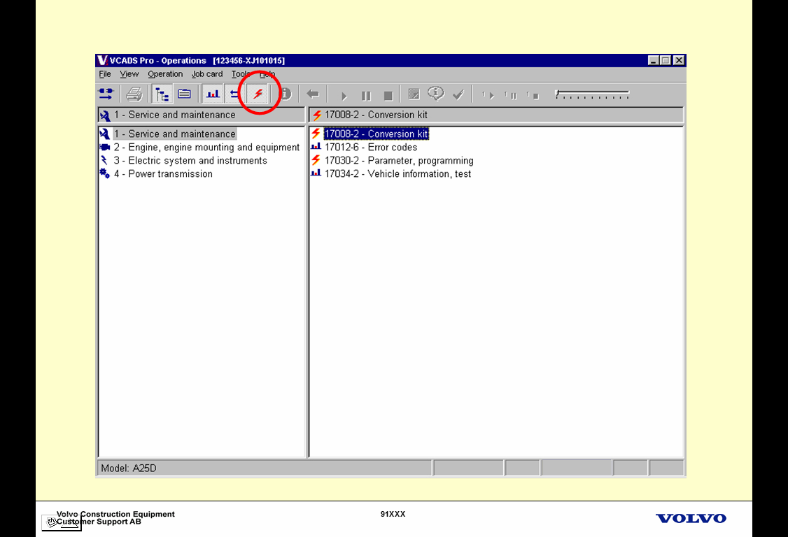The height and width of the screenshot is (537, 788).
Task: Click the step play icon
Action: pos(488,95)
